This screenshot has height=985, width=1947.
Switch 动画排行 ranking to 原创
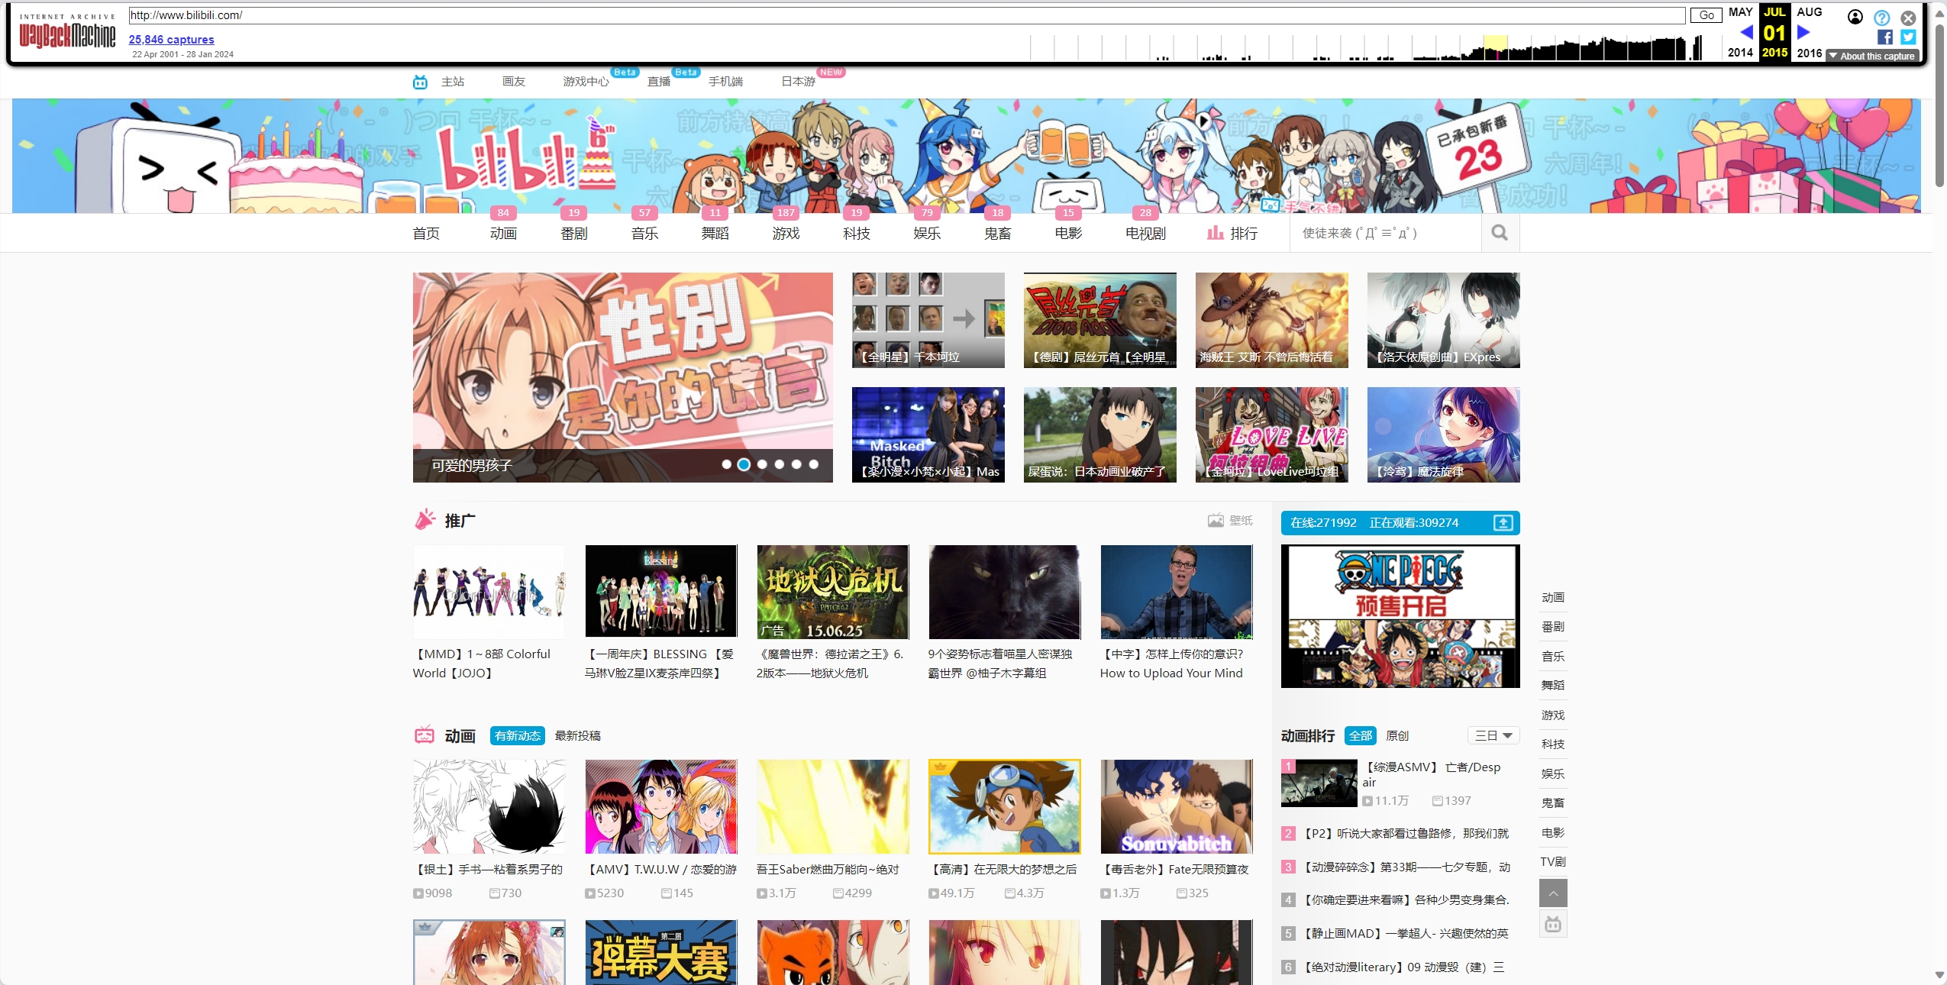tap(1398, 735)
